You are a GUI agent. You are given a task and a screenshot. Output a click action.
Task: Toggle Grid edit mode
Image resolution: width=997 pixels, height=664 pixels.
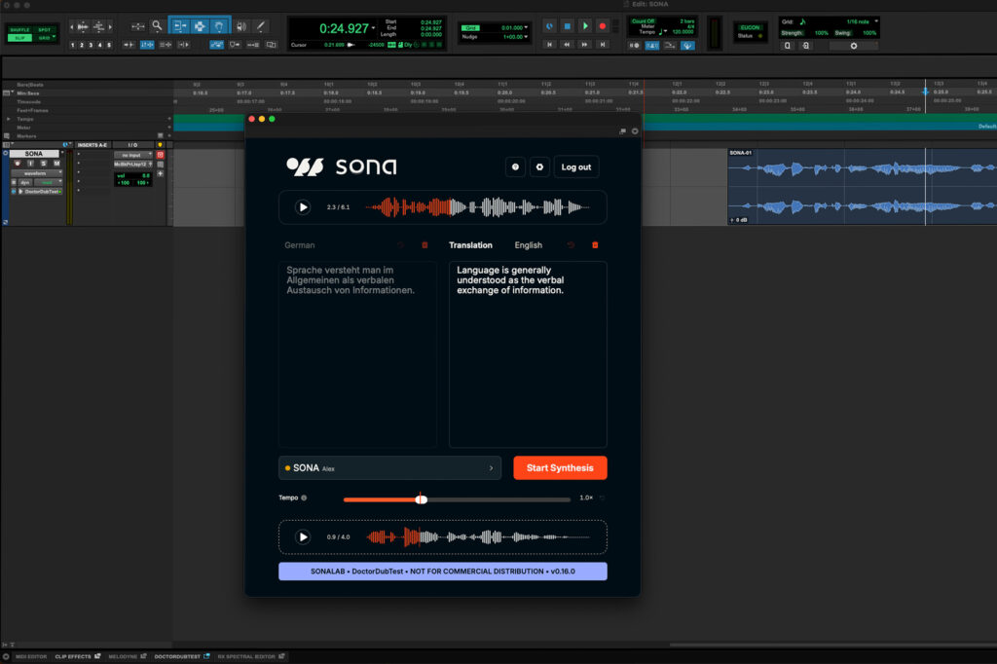[x=45, y=38]
